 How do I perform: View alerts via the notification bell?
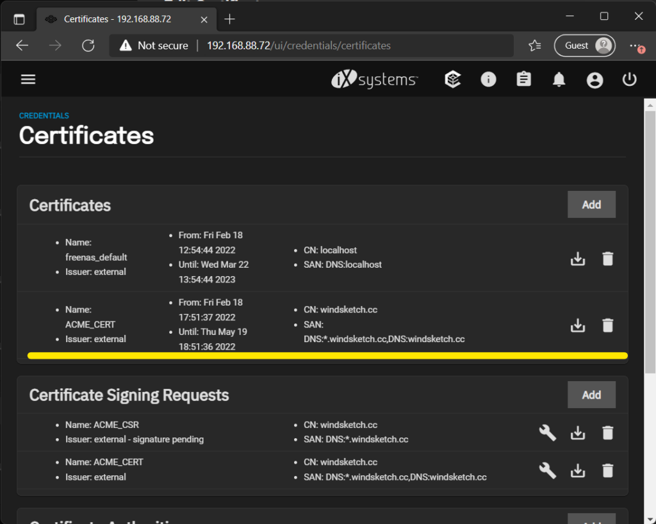[x=558, y=79]
